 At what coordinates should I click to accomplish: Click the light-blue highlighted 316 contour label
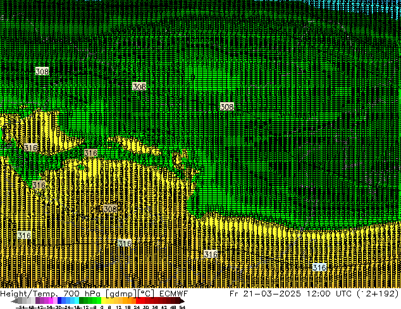point(319,267)
